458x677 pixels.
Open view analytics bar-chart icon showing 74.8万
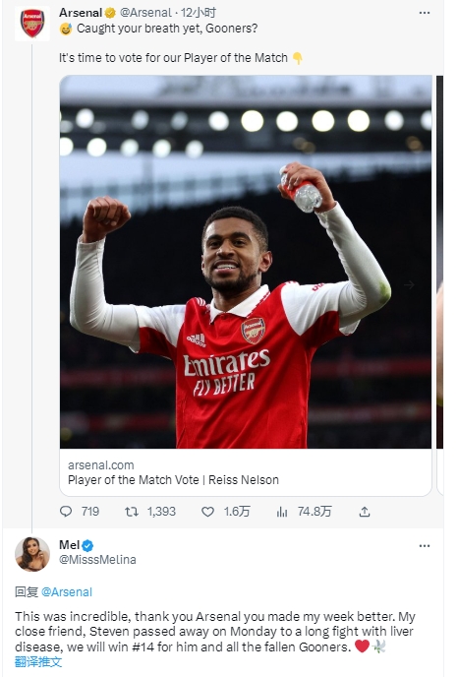pyautogui.click(x=282, y=512)
